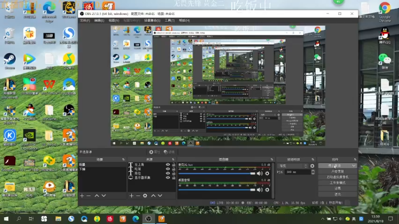The image size is (399, 224).
Task: Enable 工作室模式 button
Action: click(338, 183)
